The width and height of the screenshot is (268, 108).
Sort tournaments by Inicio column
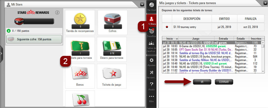(171, 39)
